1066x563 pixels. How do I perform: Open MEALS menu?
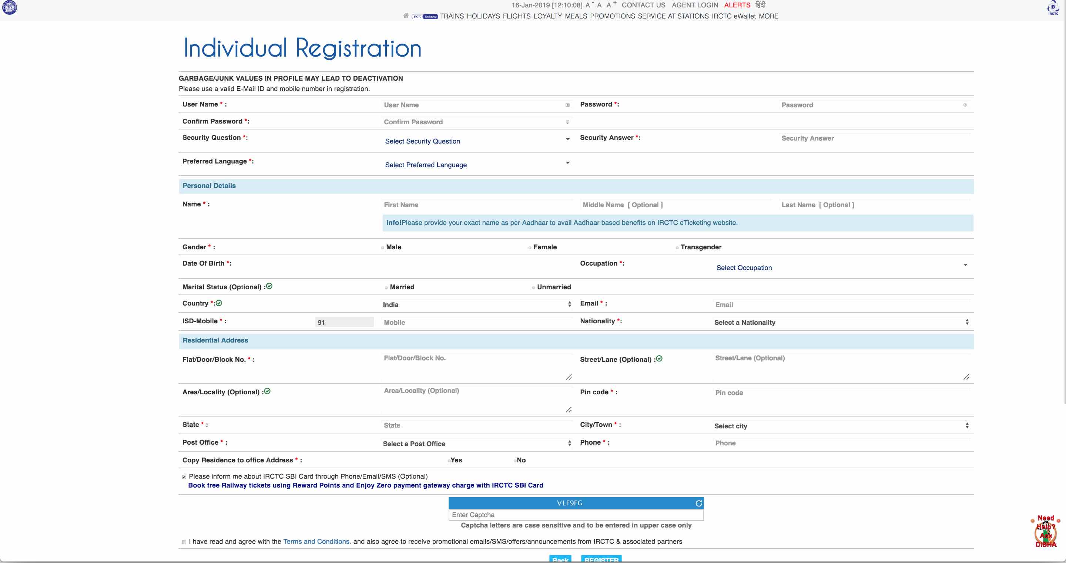tap(576, 16)
